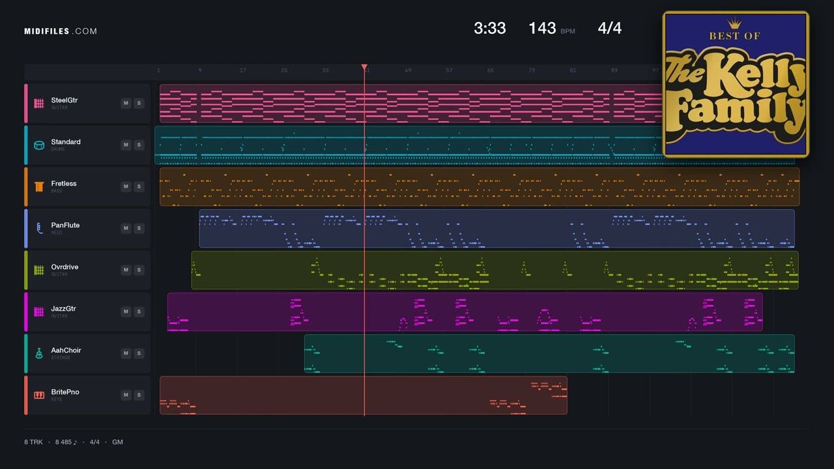Jump to bar 73 on the ruler
Screen dimensions: 834x469
click(532, 70)
